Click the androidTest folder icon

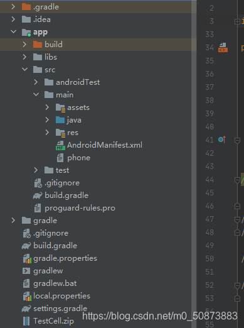pos(49,82)
